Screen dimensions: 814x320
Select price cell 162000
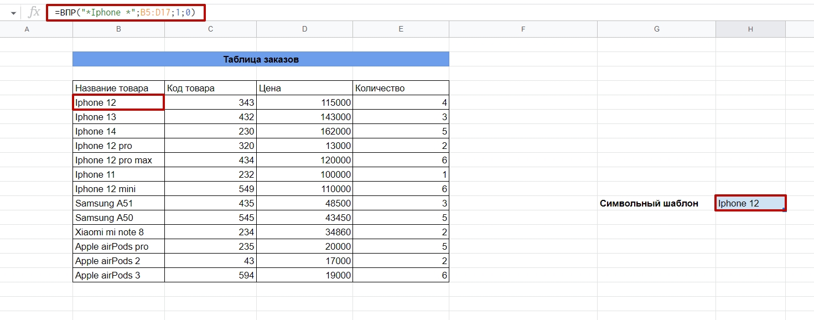coord(304,131)
